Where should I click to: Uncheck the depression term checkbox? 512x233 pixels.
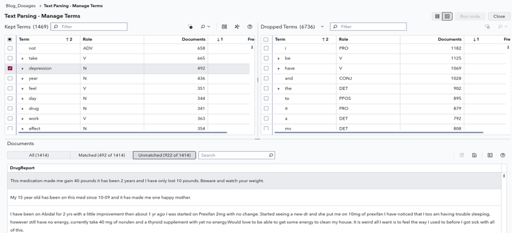pyautogui.click(x=10, y=68)
